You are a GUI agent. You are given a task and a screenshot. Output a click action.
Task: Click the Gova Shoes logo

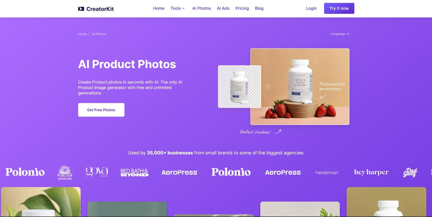[97, 172]
